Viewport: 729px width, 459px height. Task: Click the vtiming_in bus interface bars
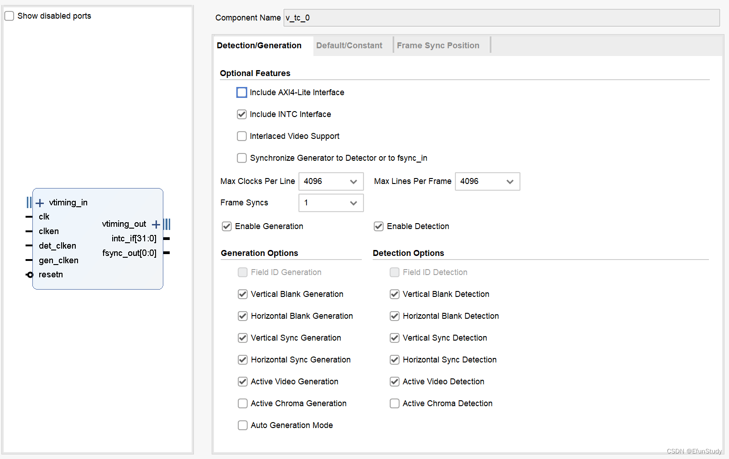[x=29, y=202]
